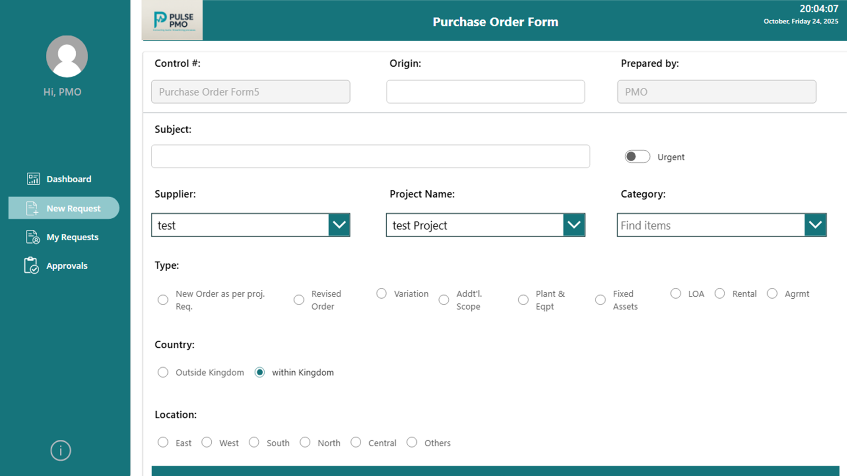Focus the Origin text field
847x476 pixels.
(485, 91)
